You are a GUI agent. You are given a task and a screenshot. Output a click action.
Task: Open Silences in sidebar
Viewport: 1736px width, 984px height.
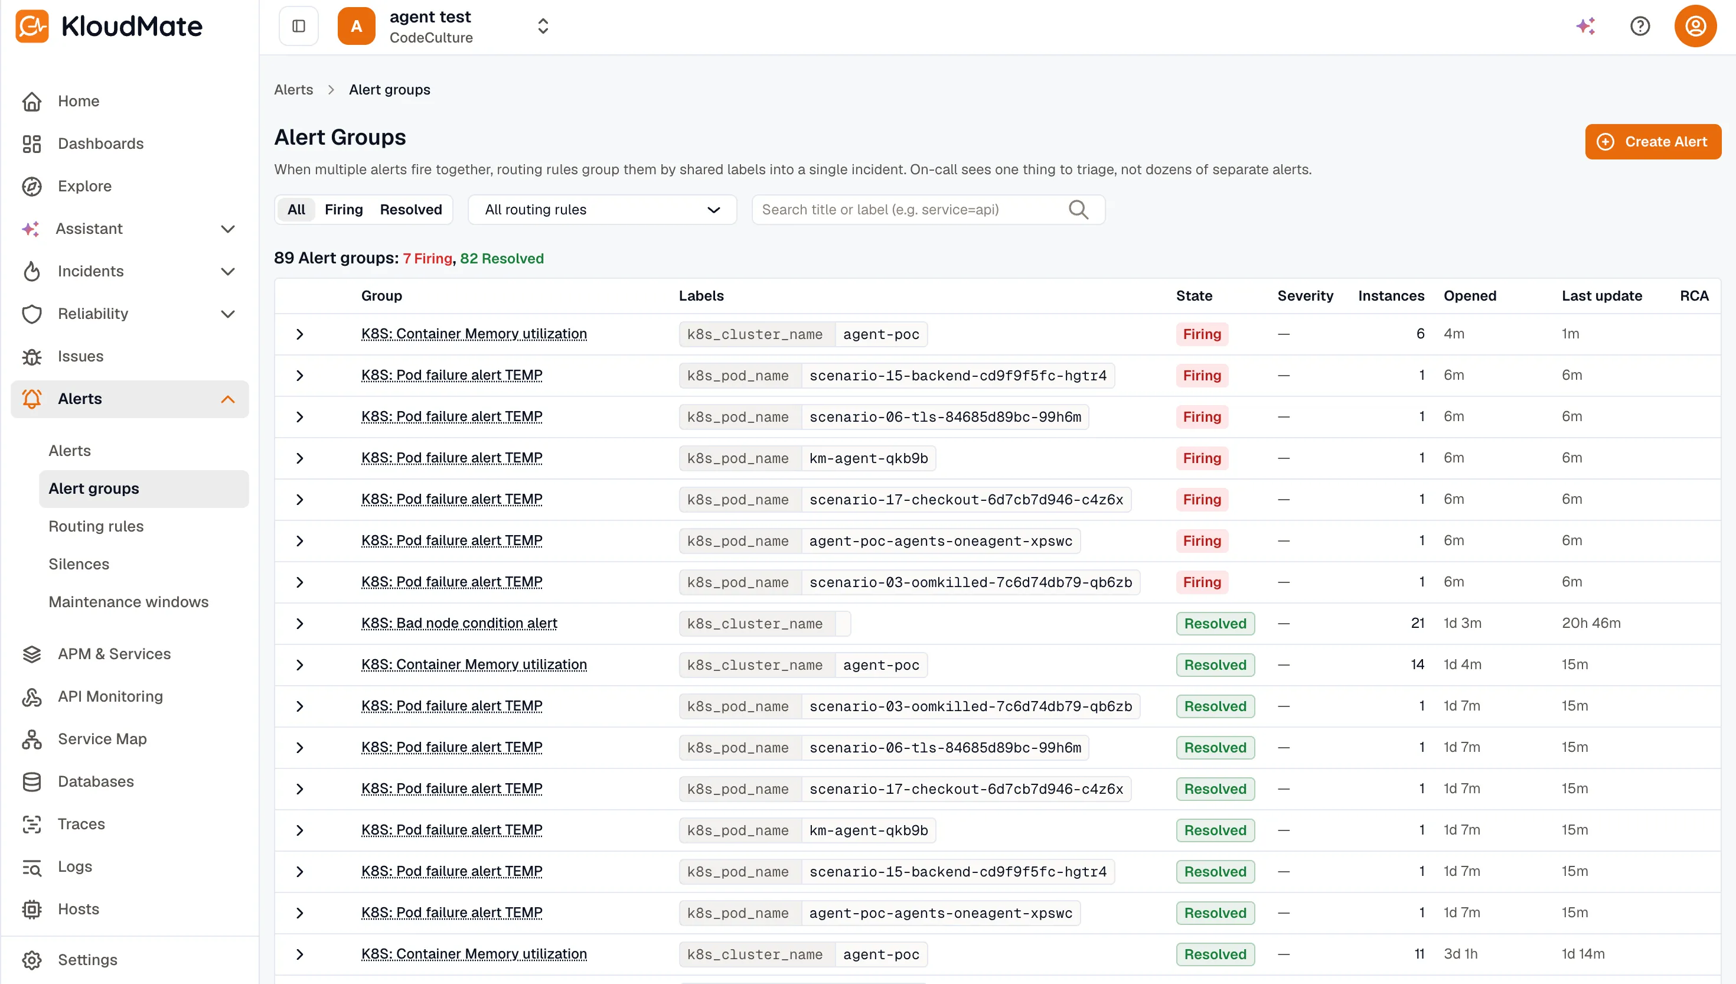pos(79,563)
